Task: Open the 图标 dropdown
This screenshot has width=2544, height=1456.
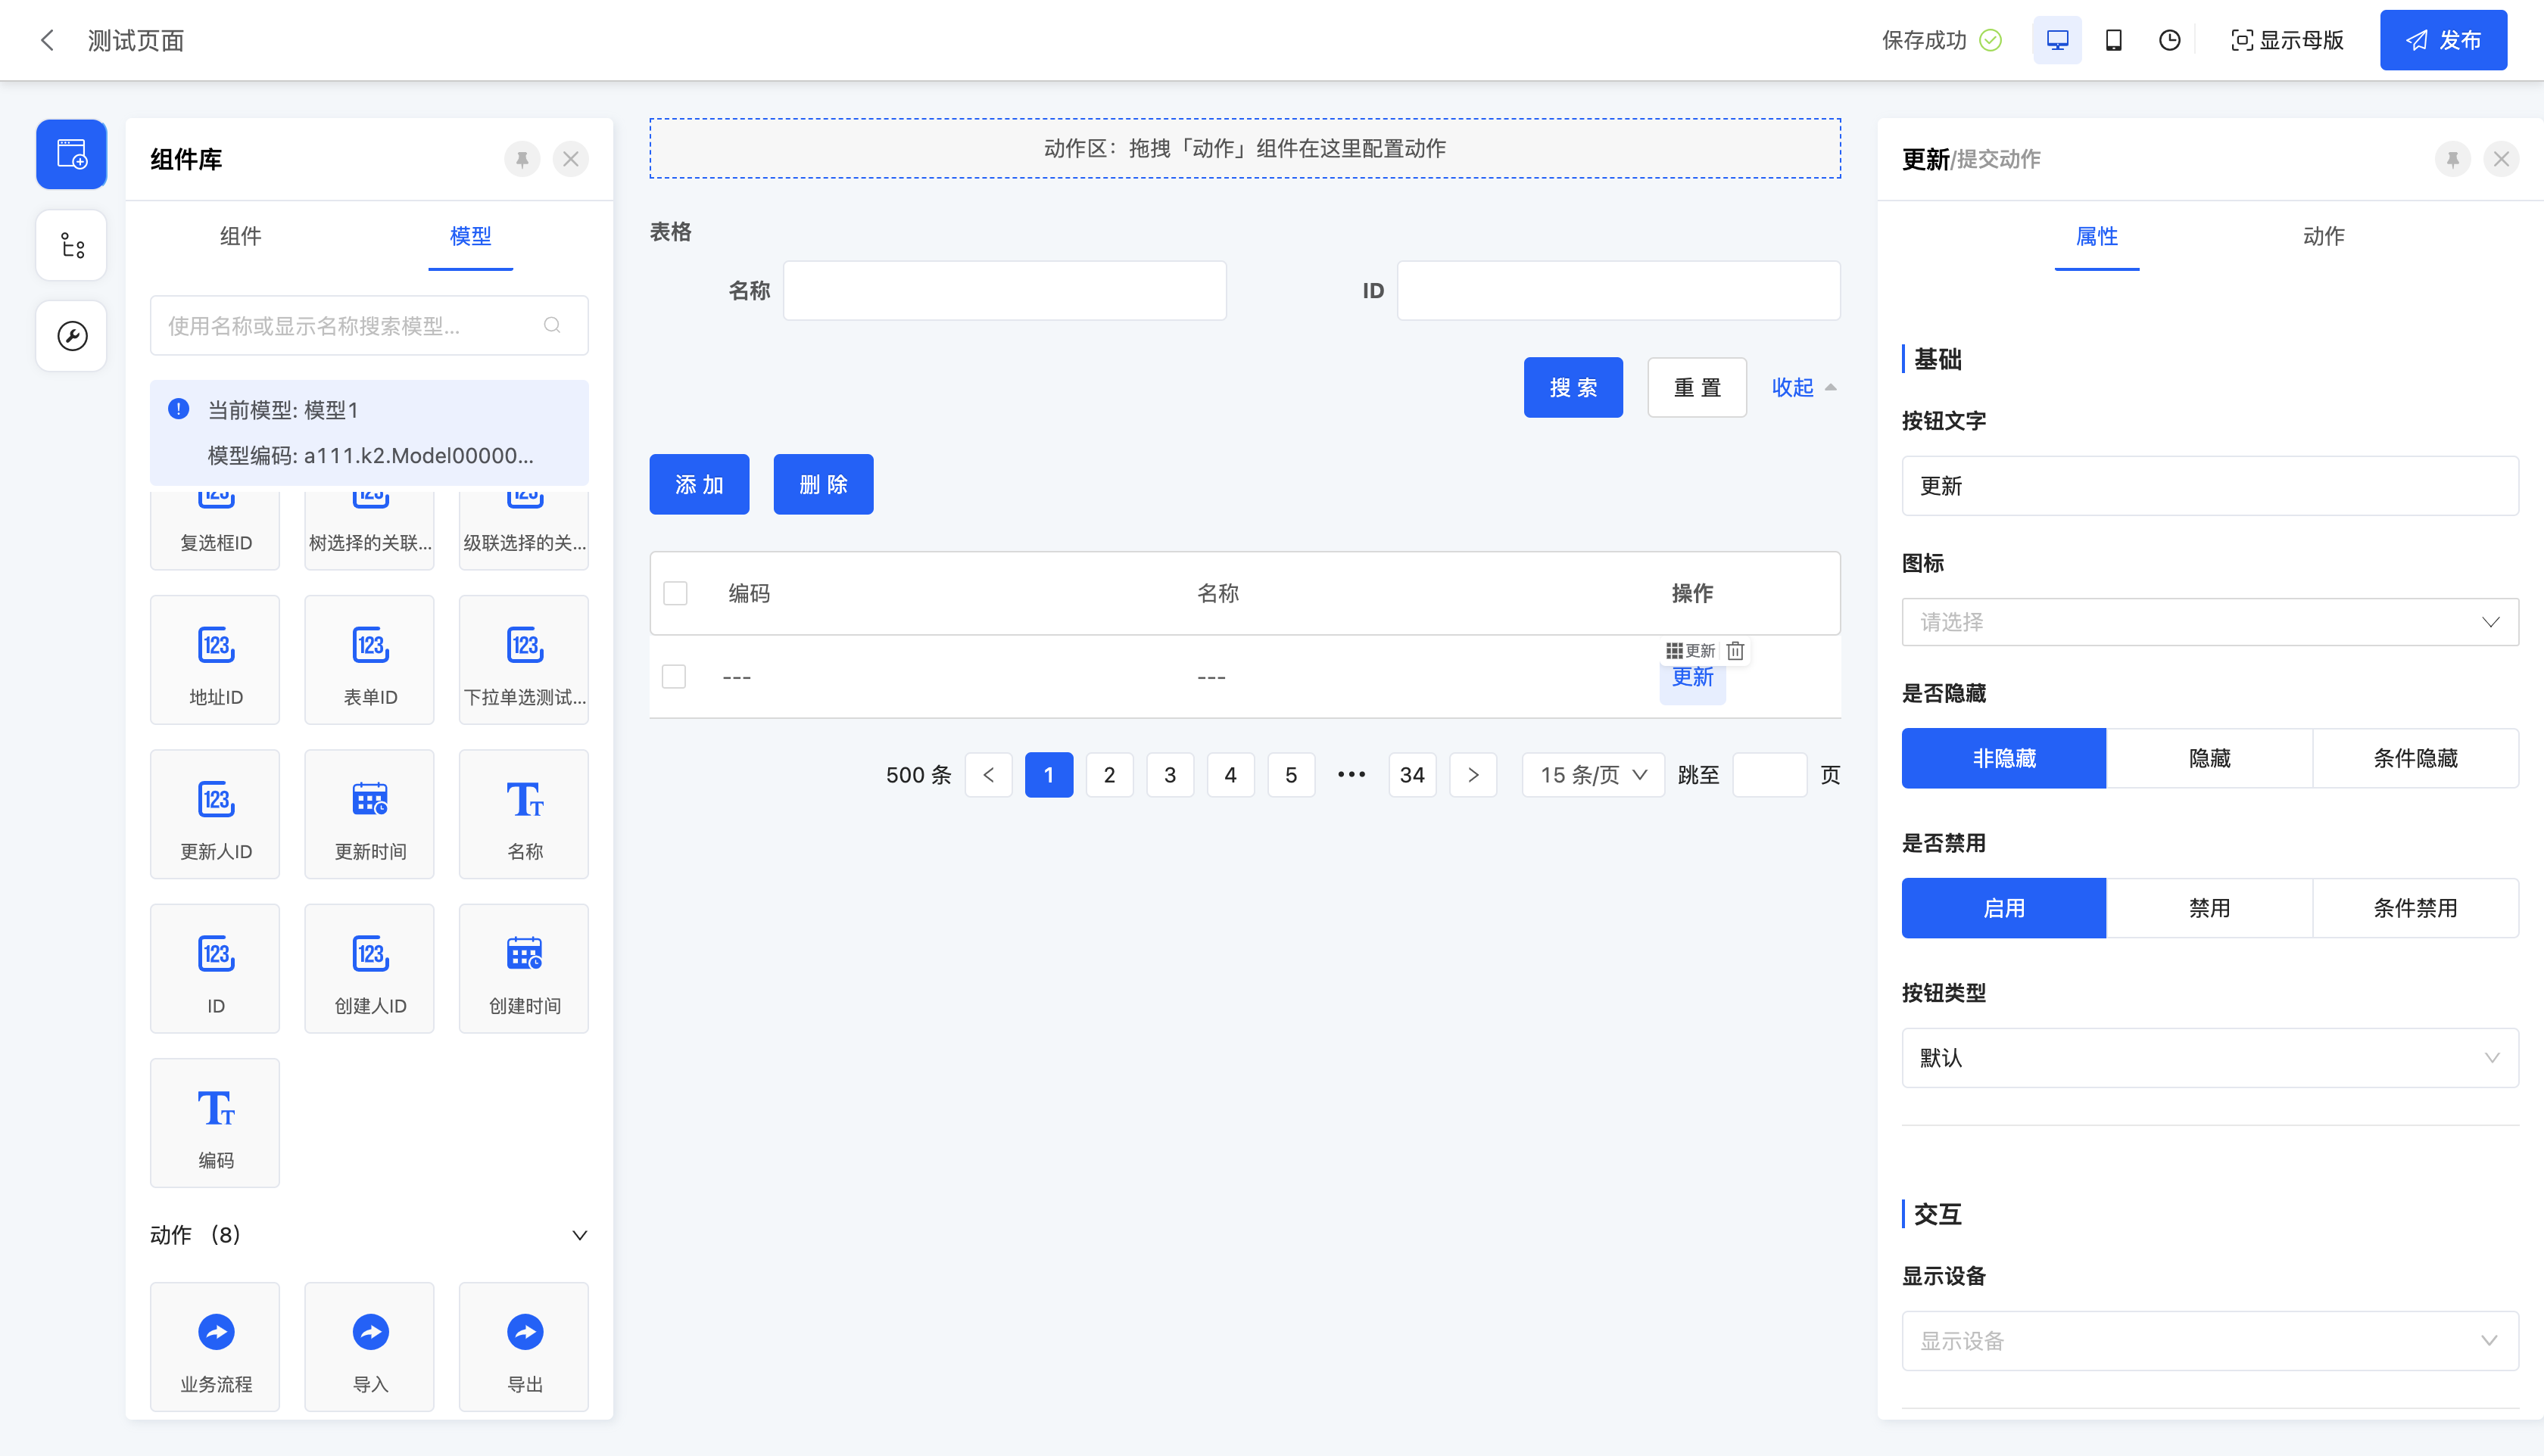Action: pyautogui.click(x=2209, y=622)
